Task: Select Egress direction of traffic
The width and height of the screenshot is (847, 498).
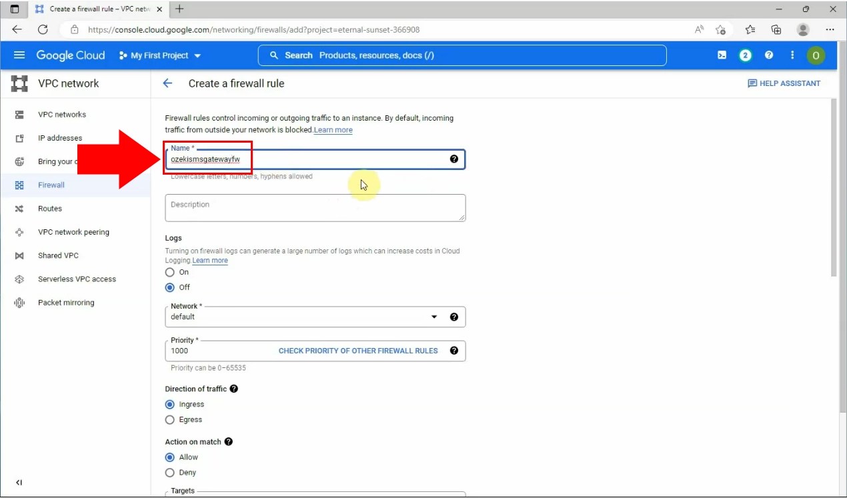Action: tap(169, 419)
